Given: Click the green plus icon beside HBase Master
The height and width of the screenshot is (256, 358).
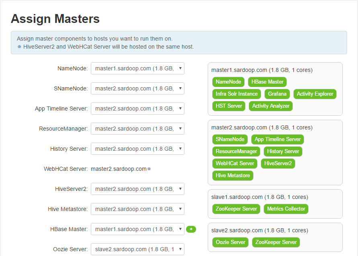Looking at the screenshot, I should [191, 229].
